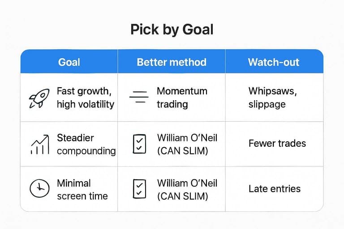Select the 'Goal' column header
Screen dimensions: 344x229
pyautogui.click(x=69, y=62)
